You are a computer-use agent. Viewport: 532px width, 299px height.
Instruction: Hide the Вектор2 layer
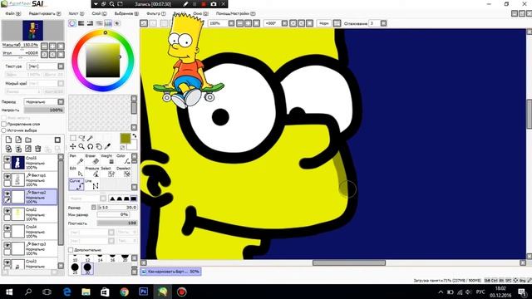pyautogui.click(x=7, y=194)
